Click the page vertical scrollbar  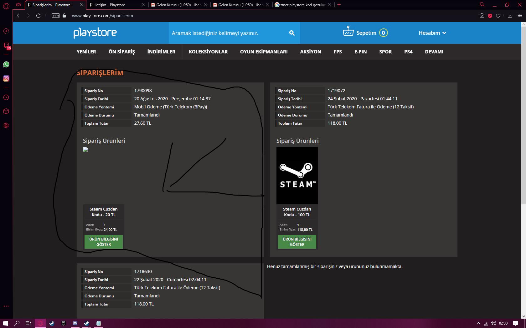tap(523, 116)
